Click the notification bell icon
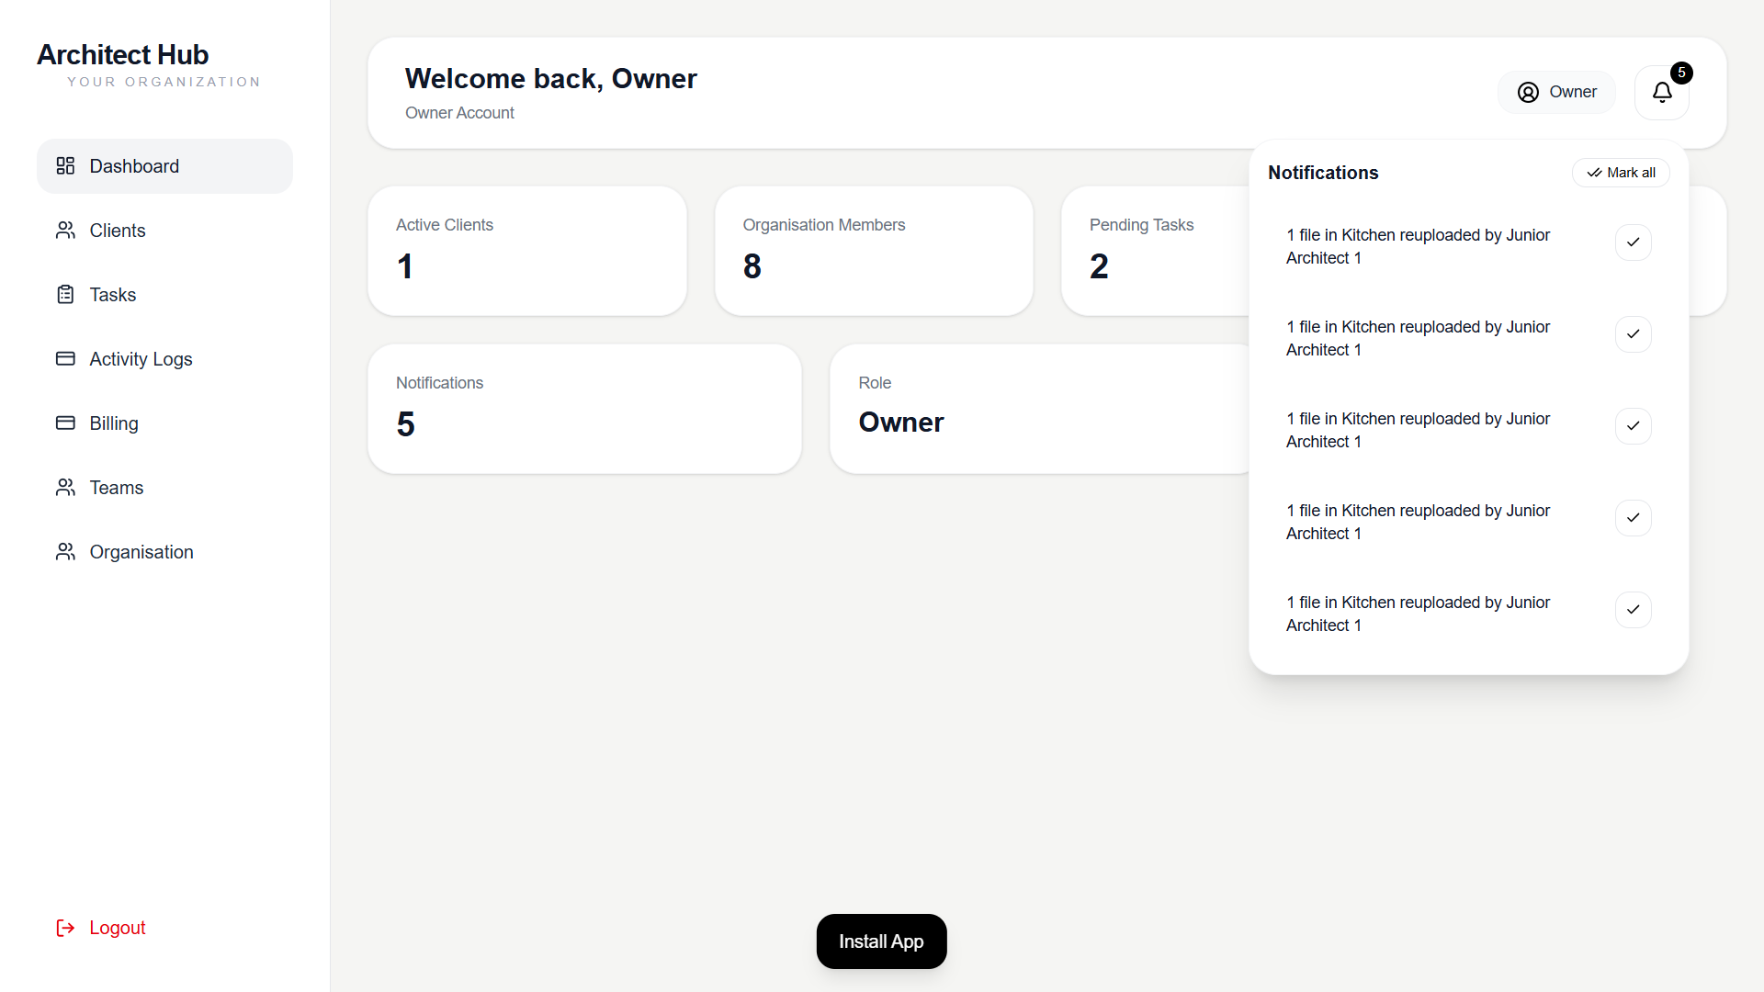 pos(1662,93)
